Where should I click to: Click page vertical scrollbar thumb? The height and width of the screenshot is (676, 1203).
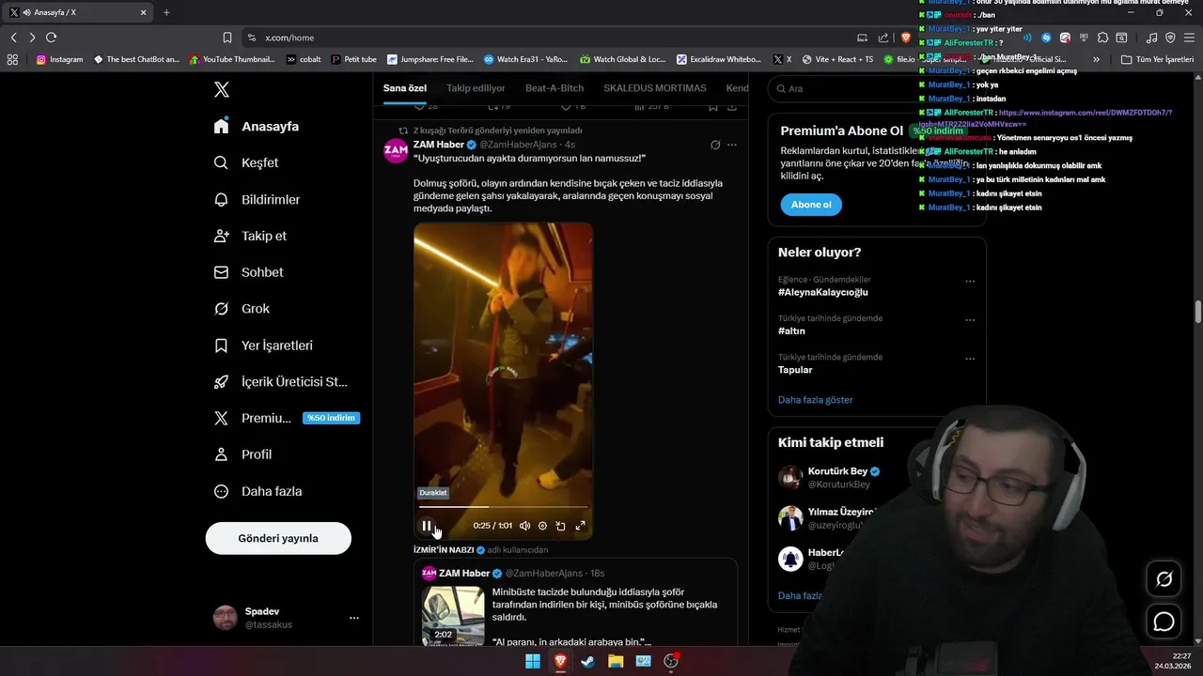pyautogui.click(x=1198, y=313)
